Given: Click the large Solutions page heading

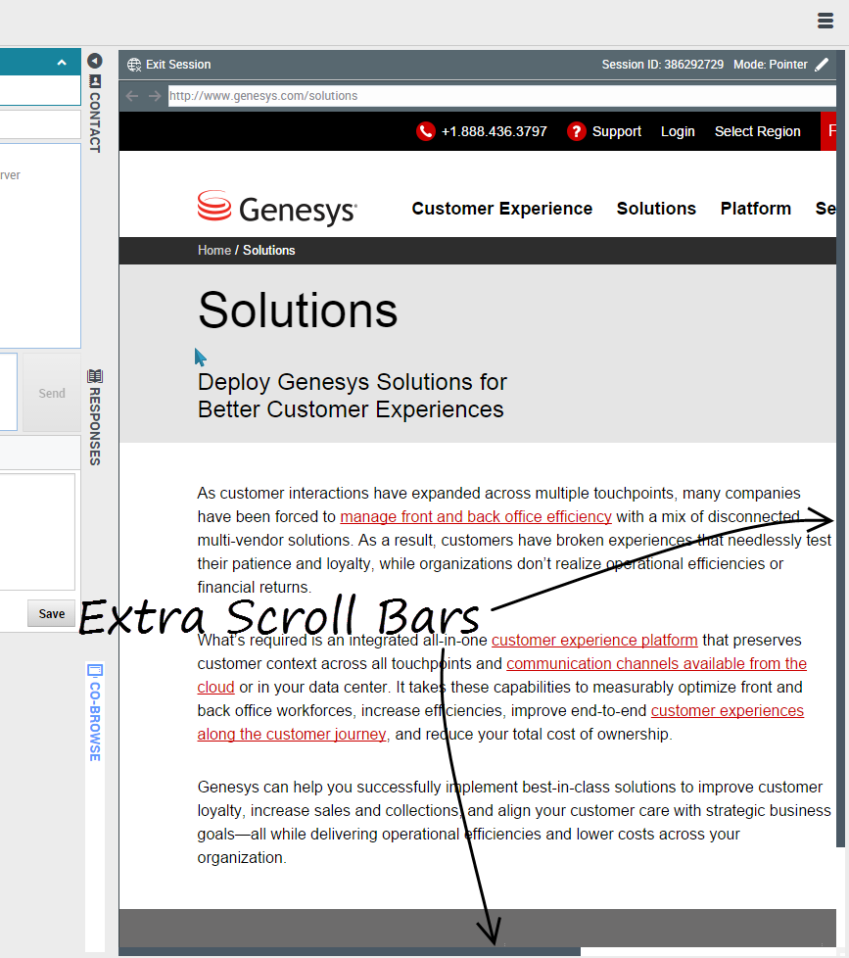Looking at the screenshot, I should (x=298, y=311).
